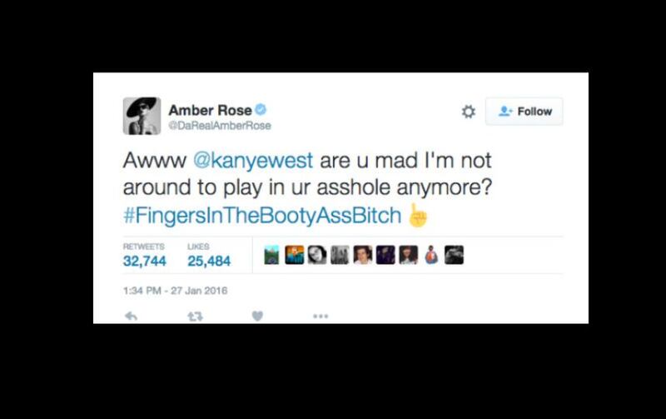This screenshot has height=419, width=666.
Task: Open the Amber Rose display name
Action: pyautogui.click(x=211, y=110)
